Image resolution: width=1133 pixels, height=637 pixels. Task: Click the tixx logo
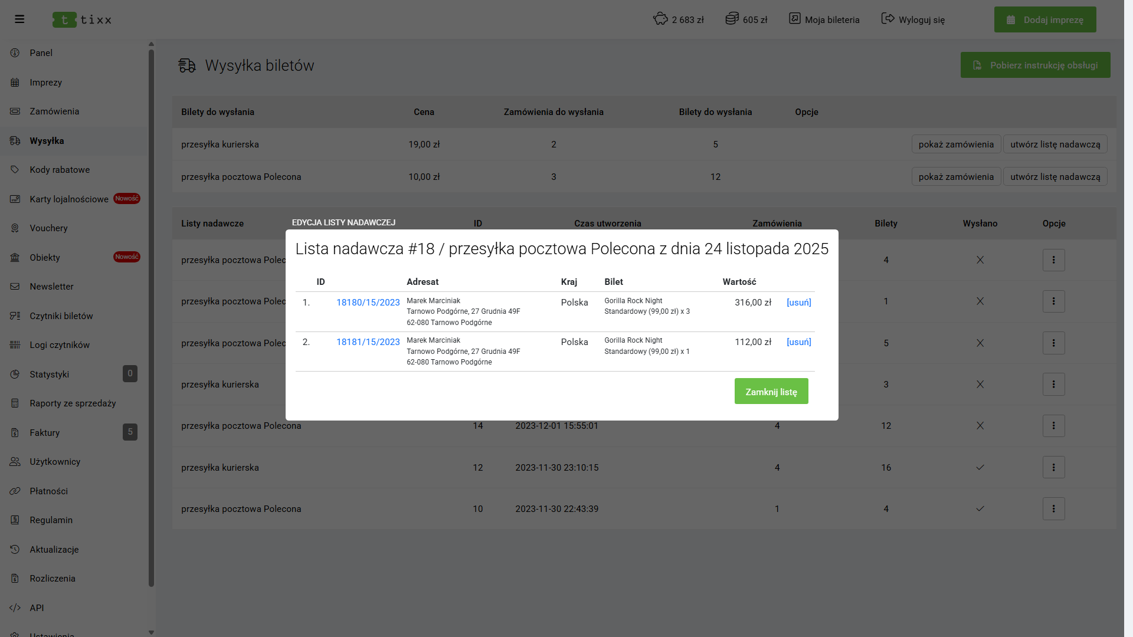82,19
